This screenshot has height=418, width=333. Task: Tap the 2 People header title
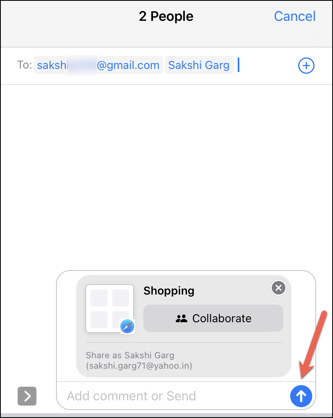166,16
